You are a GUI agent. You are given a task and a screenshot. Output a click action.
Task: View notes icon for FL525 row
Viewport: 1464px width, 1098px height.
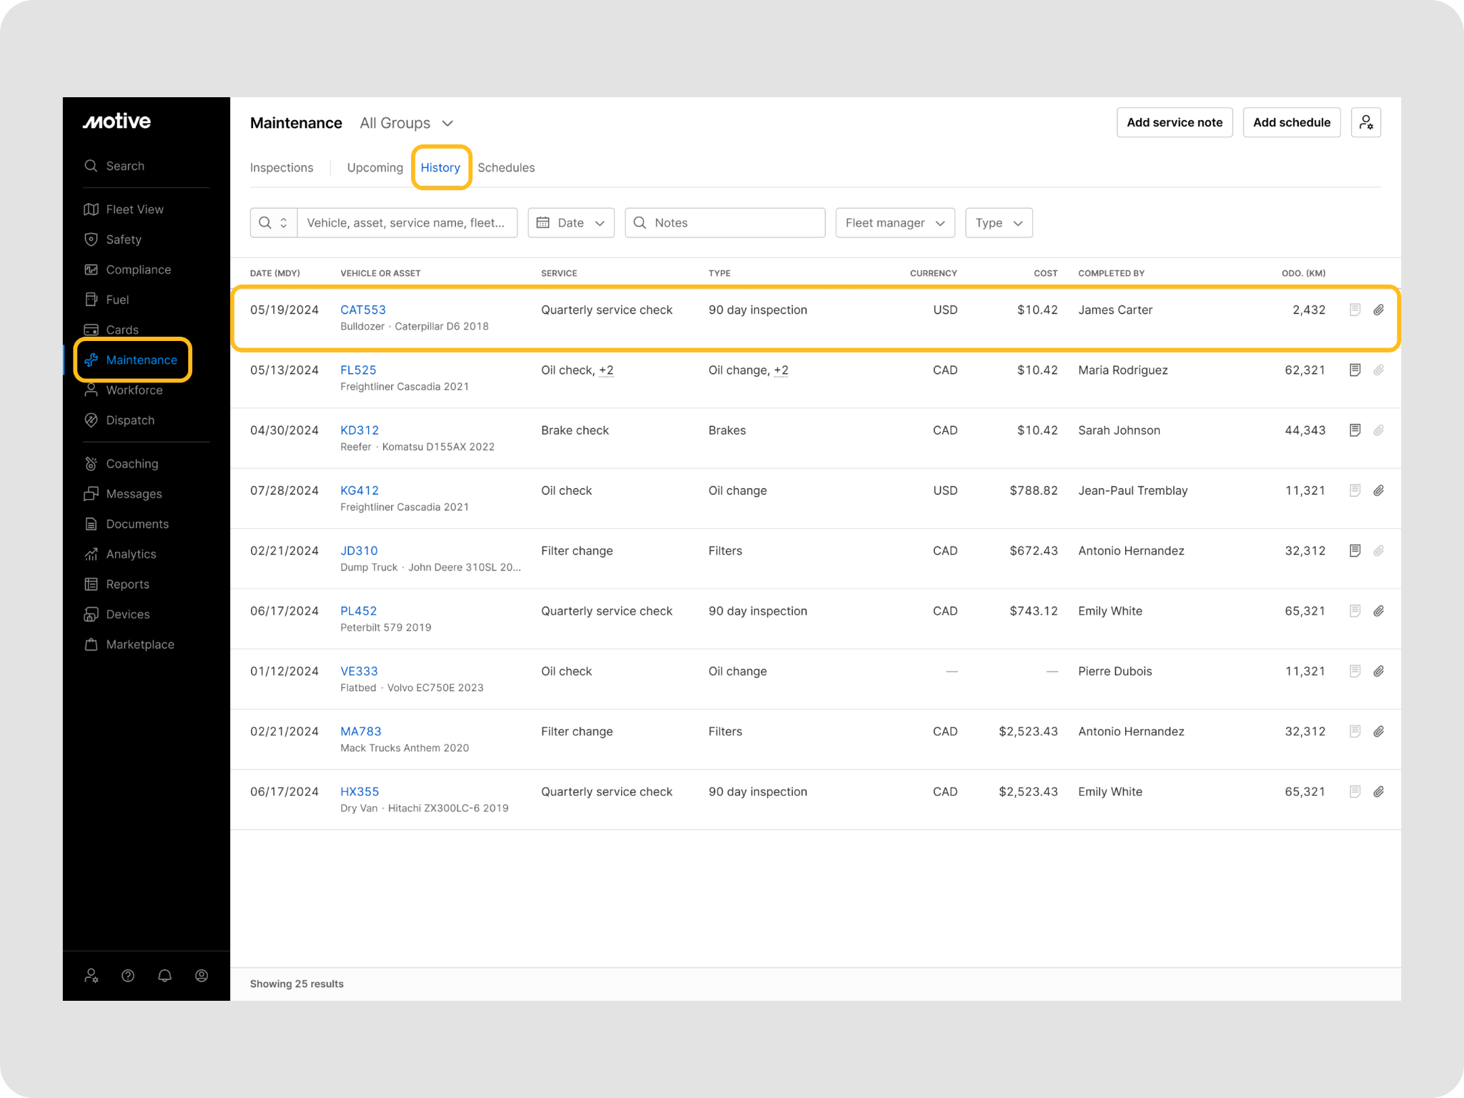pos(1355,370)
